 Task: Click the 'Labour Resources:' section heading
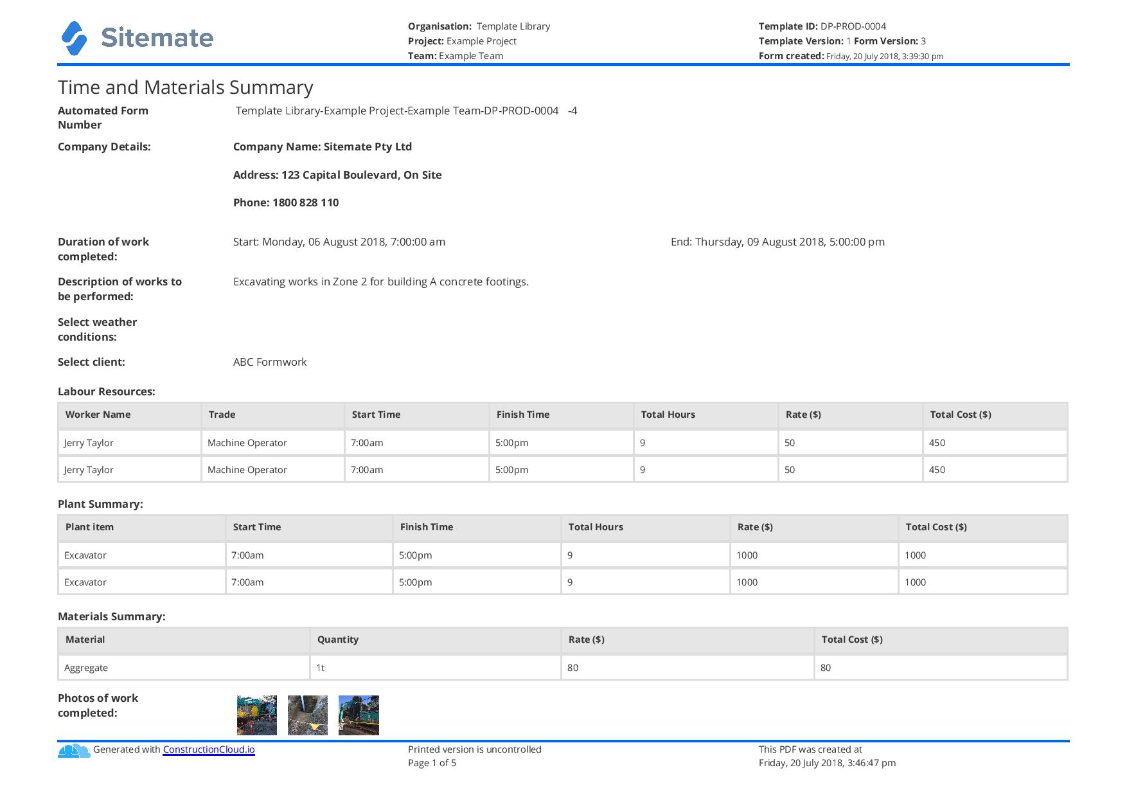click(x=107, y=391)
